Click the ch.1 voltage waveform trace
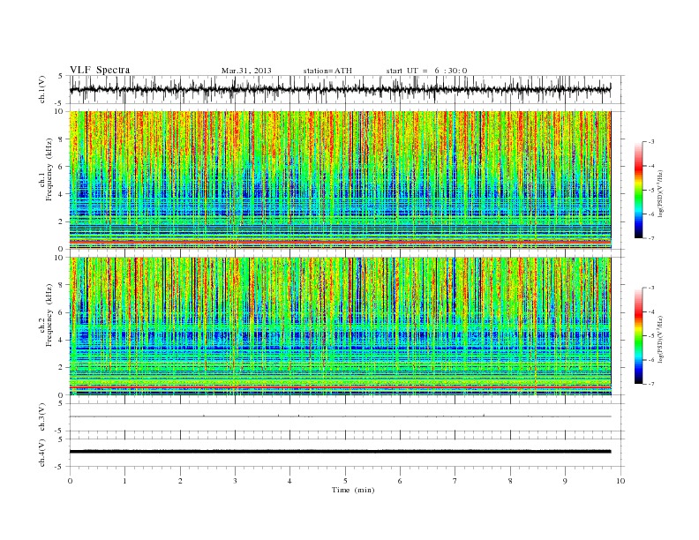 (340, 89)
